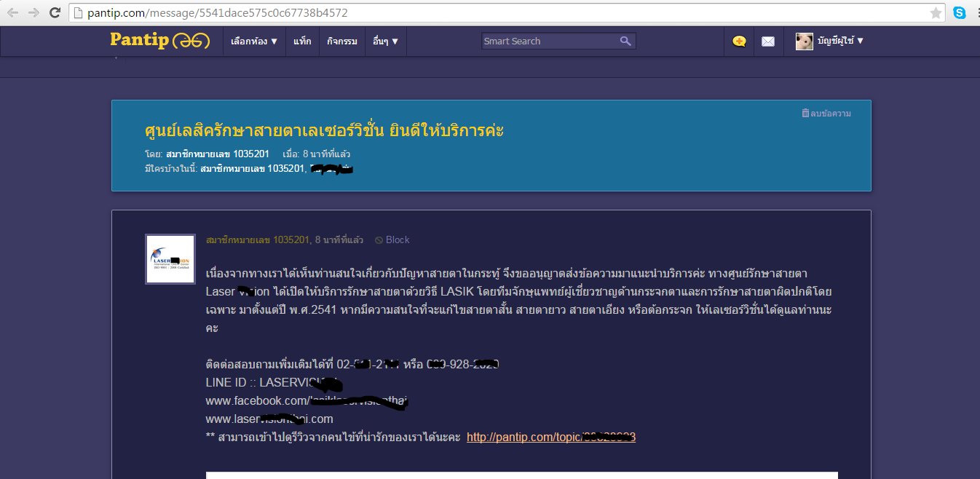Screen dimensions: 980x479
Task: Open the pantip.com/topic review link
Action: (551, 437)
